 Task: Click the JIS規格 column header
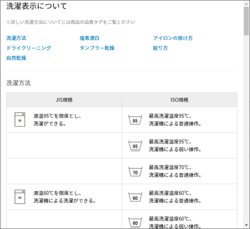tap(64, 100)
